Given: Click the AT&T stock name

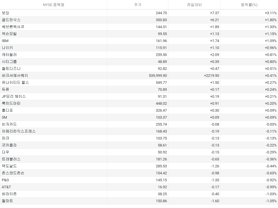Looking at the screenshot, I should [6, 187].
